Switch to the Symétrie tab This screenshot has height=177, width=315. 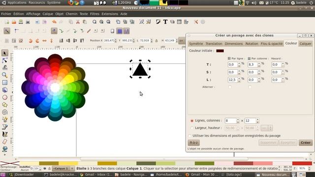point(196,44)
